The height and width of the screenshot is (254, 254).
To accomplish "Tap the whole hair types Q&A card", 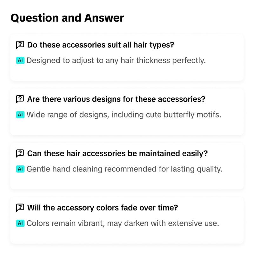I will (x=127, y=57).
